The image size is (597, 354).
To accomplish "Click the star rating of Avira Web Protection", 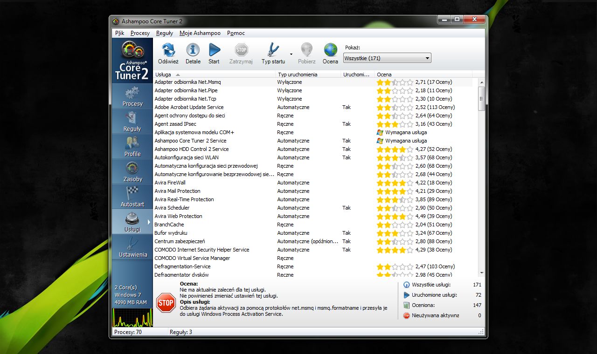I will coord(395,216).
